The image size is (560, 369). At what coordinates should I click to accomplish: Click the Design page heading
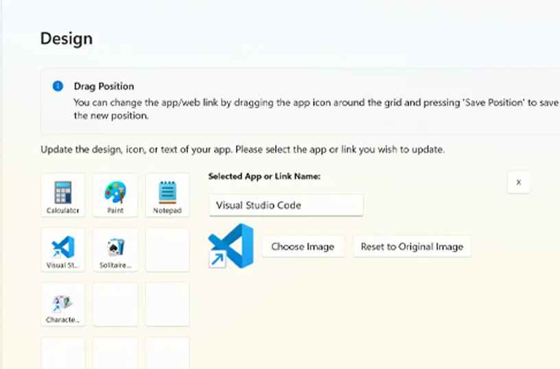point(67,38)
